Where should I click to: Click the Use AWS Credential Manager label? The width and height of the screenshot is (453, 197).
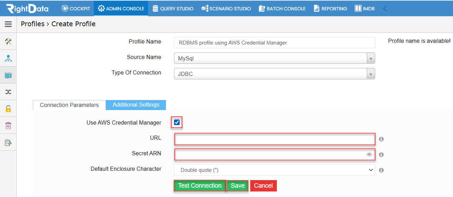[x=124, y=122]
